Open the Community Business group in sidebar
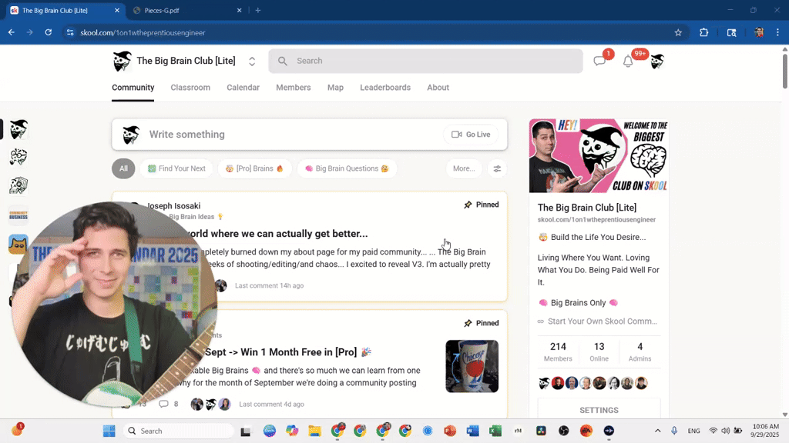The width and height of the screenshot is (789, 443). tap(18, 215)
